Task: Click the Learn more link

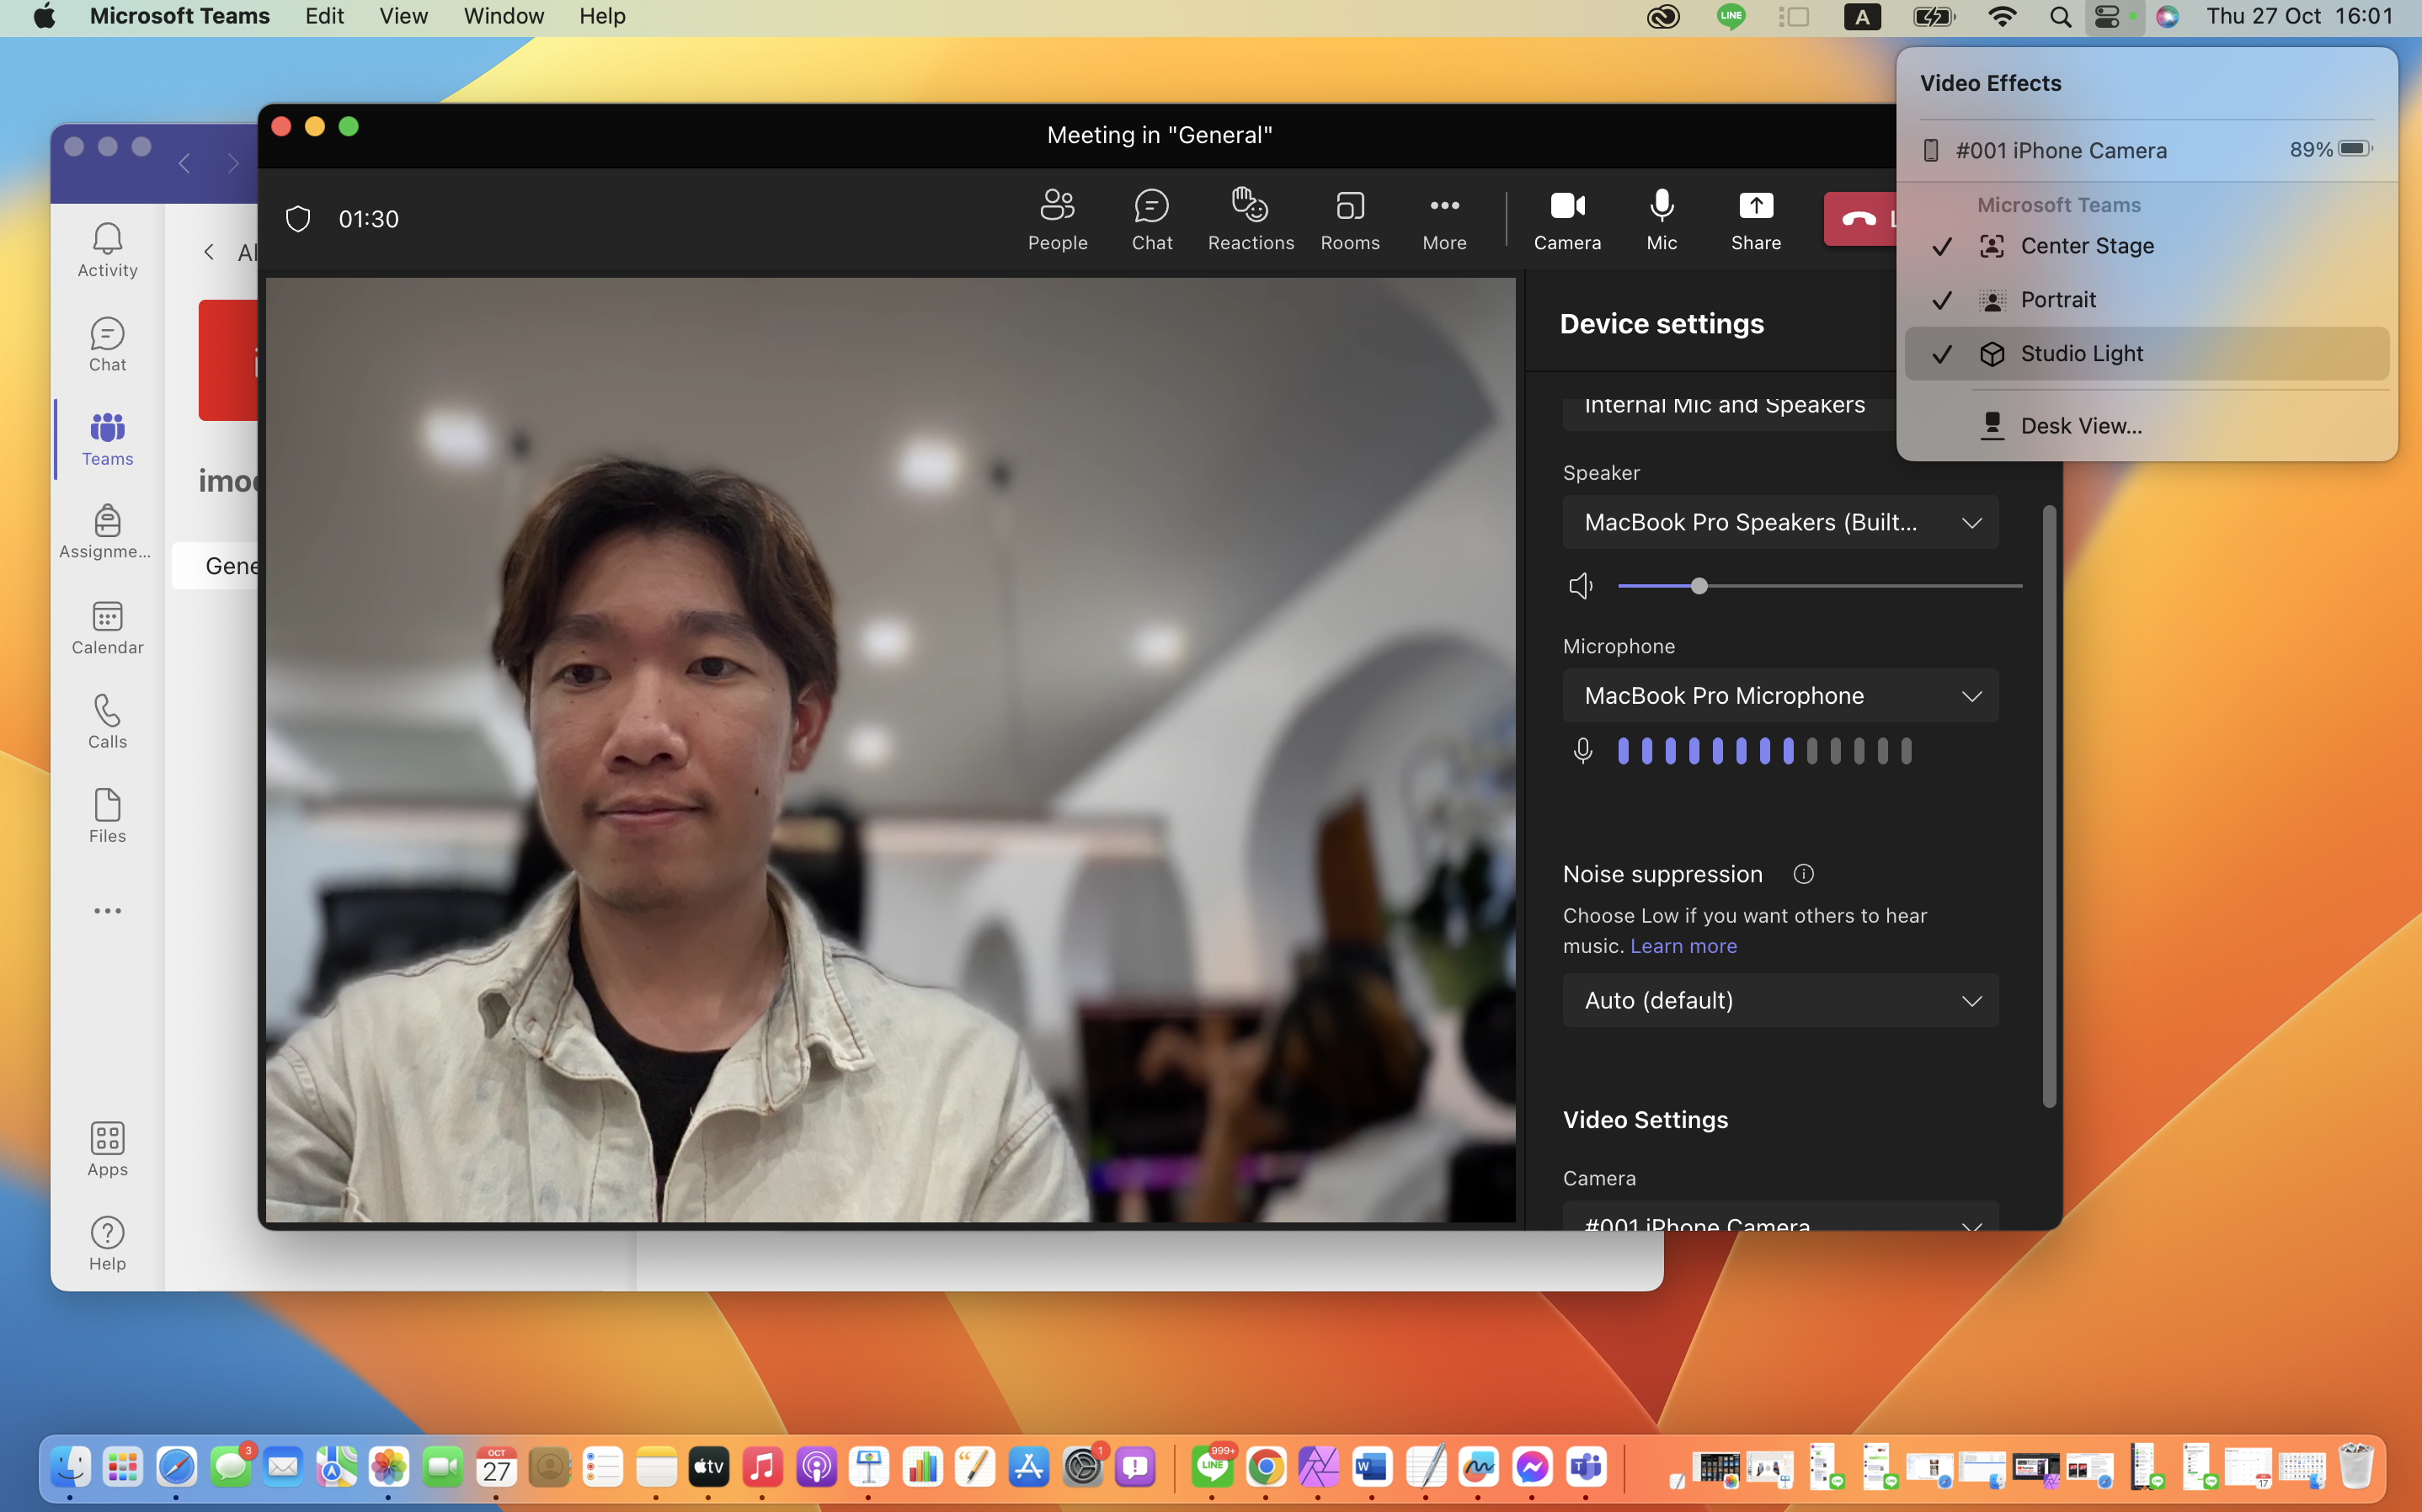Action: coord(1683,946)
